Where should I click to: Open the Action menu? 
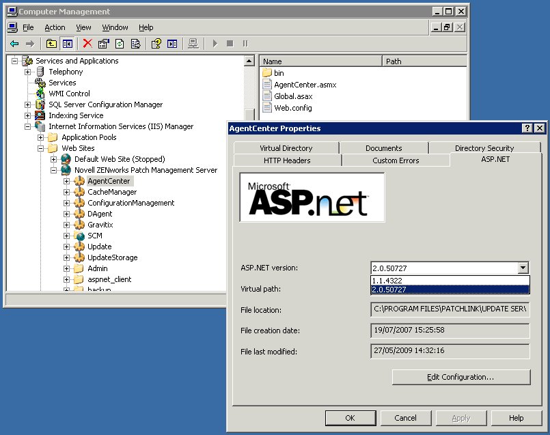click(55, 27)
